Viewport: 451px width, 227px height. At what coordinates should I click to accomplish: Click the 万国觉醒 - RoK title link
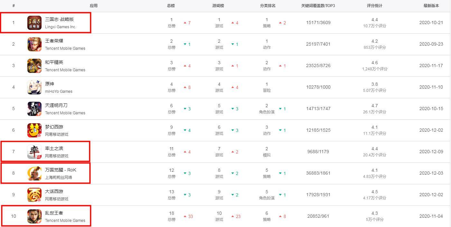click(x=61, y=170)
